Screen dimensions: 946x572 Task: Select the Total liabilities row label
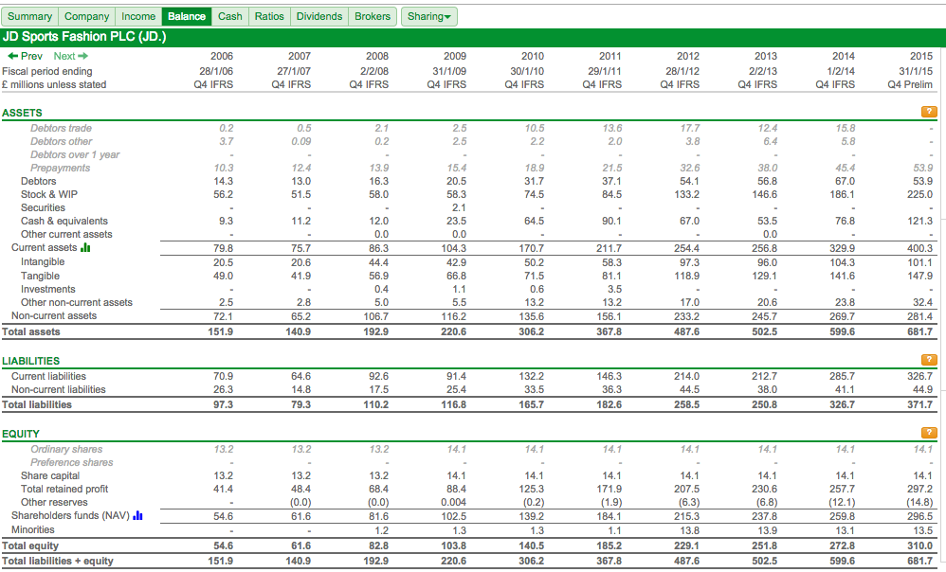pyautogui.click(x=37, y=405)
